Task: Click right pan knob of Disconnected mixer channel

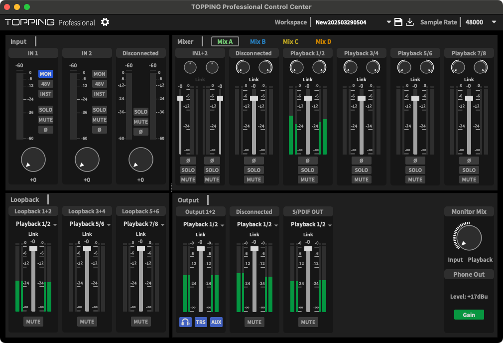Action: click(x=265, y=67)
